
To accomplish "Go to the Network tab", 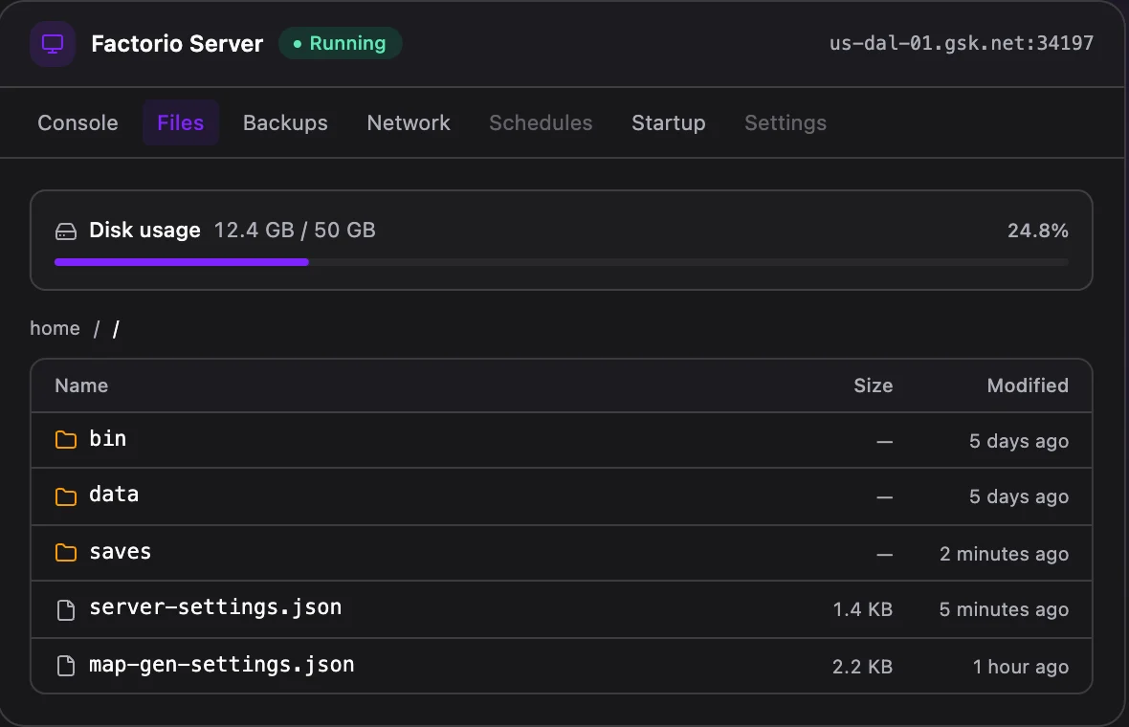I will [x=409, y=123].
